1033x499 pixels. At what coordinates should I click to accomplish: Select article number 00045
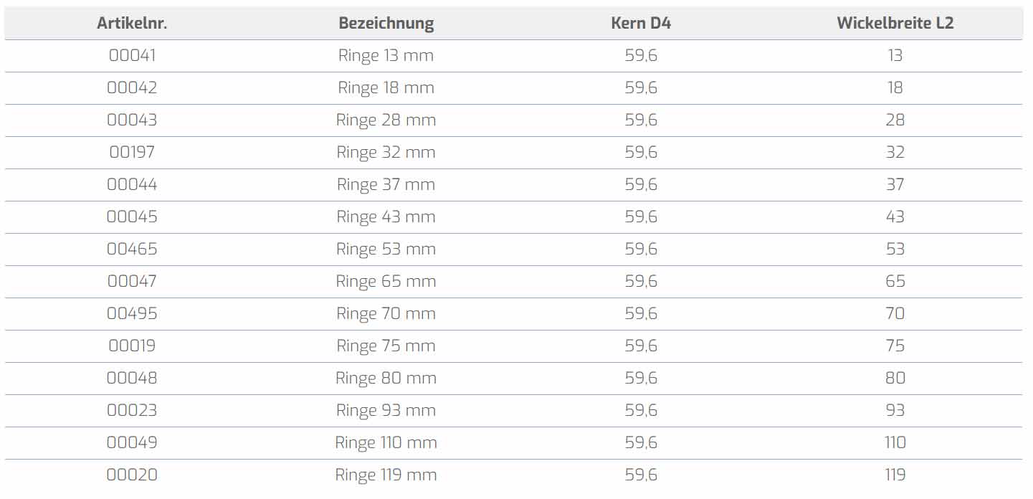pyautogui.click(x=132, y=217)
